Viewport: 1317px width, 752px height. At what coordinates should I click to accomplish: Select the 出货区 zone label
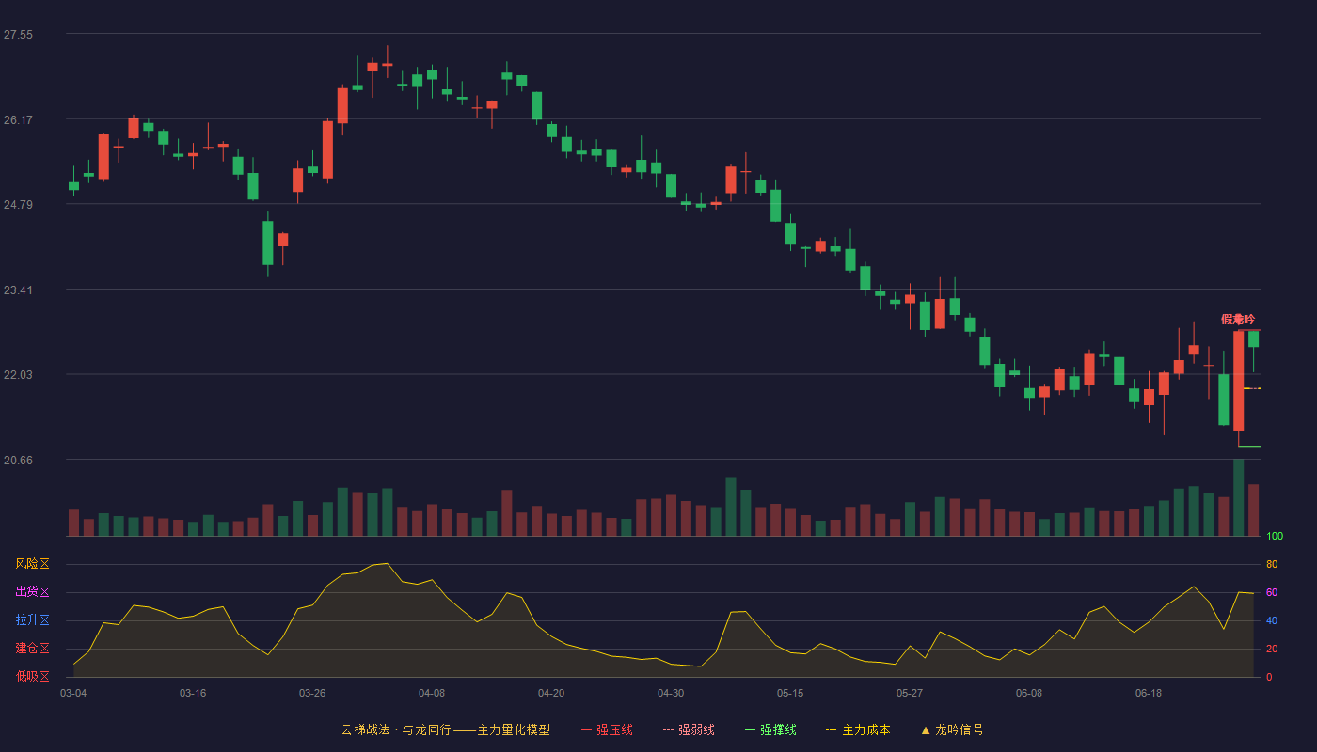[x=32, y=592]
